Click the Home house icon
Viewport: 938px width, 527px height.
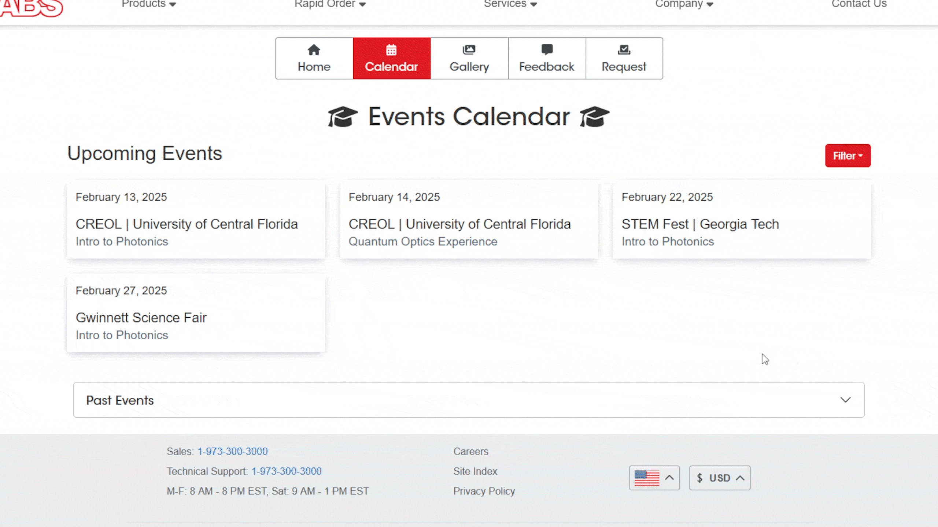[314, 49]
